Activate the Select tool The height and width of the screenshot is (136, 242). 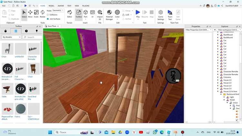click(24, 14)
